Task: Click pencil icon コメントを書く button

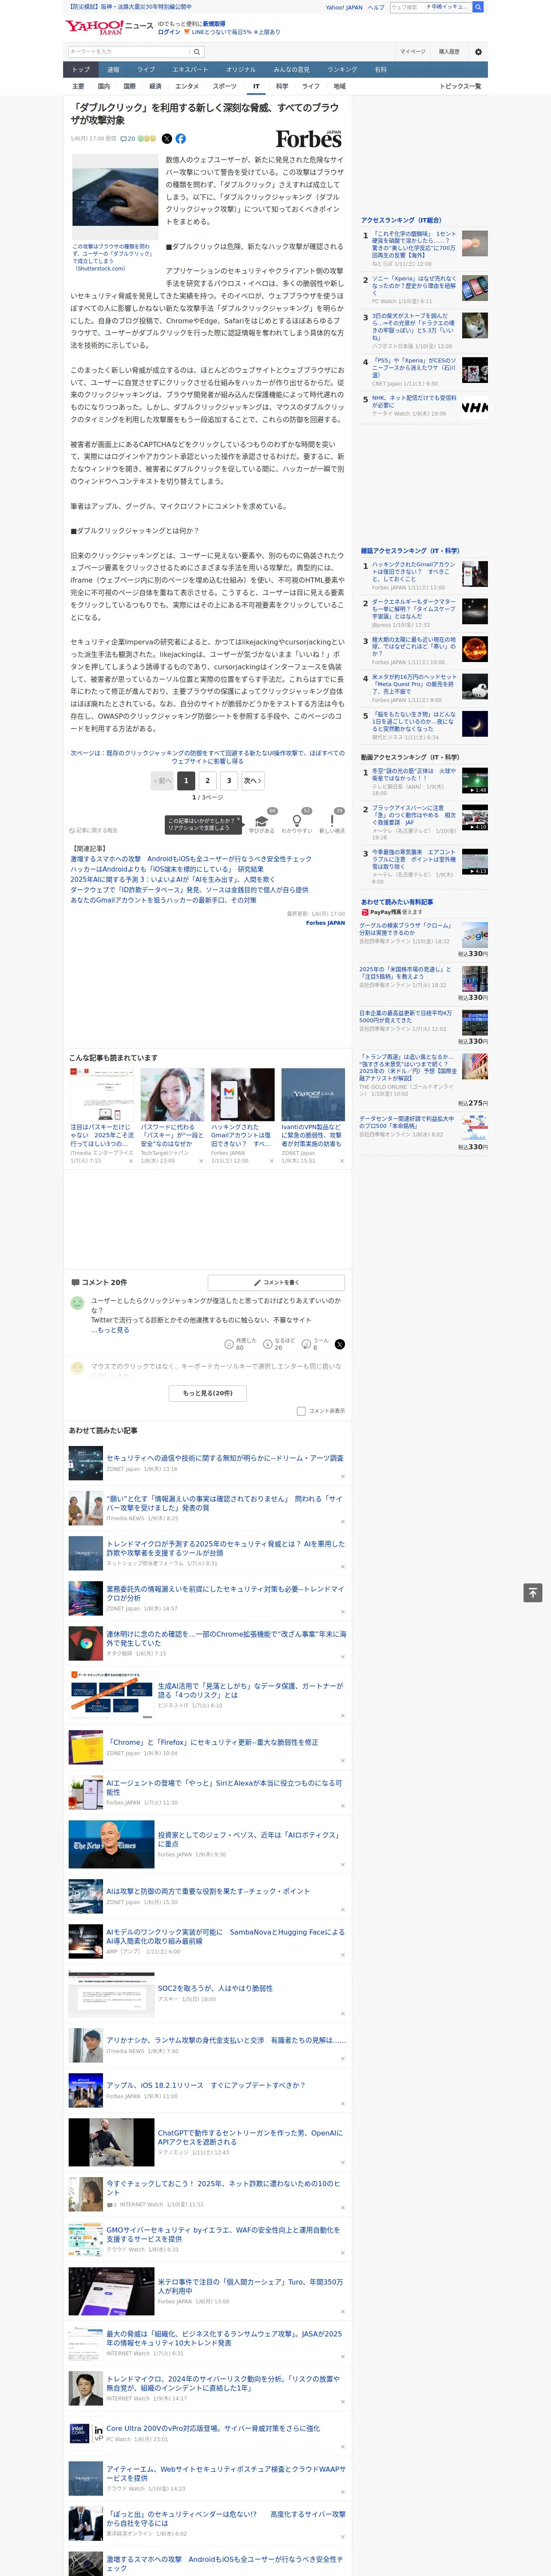Action: coord(276,1282)
